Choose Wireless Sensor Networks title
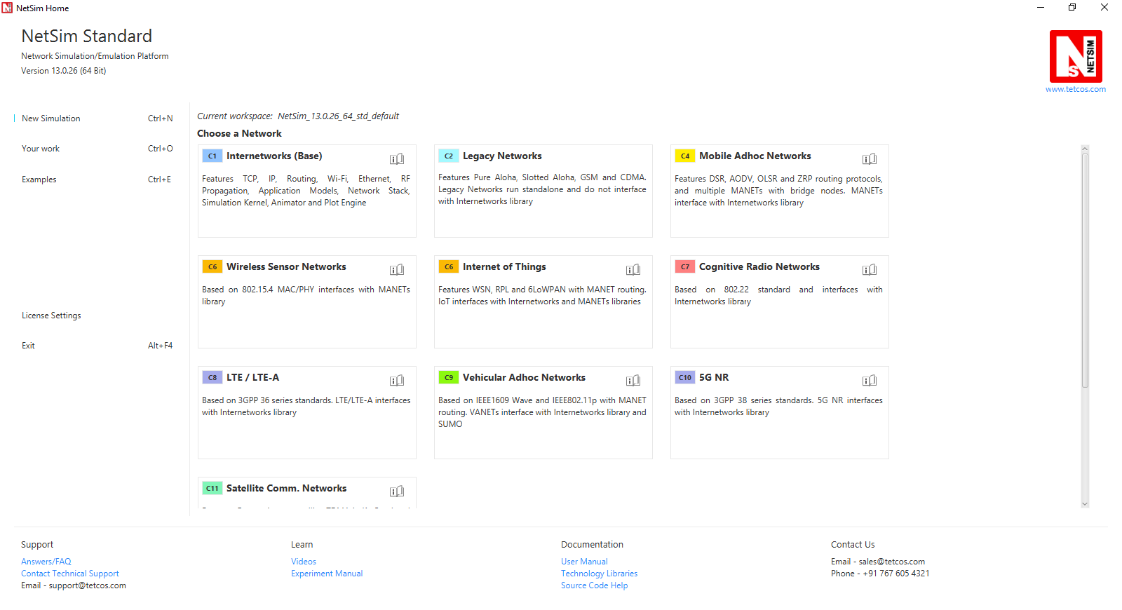This screenshot has height=610, width=1122. click(x=286, y=266)
